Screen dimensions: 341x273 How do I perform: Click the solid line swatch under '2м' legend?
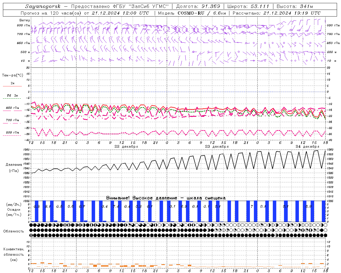tap(12, 86)
